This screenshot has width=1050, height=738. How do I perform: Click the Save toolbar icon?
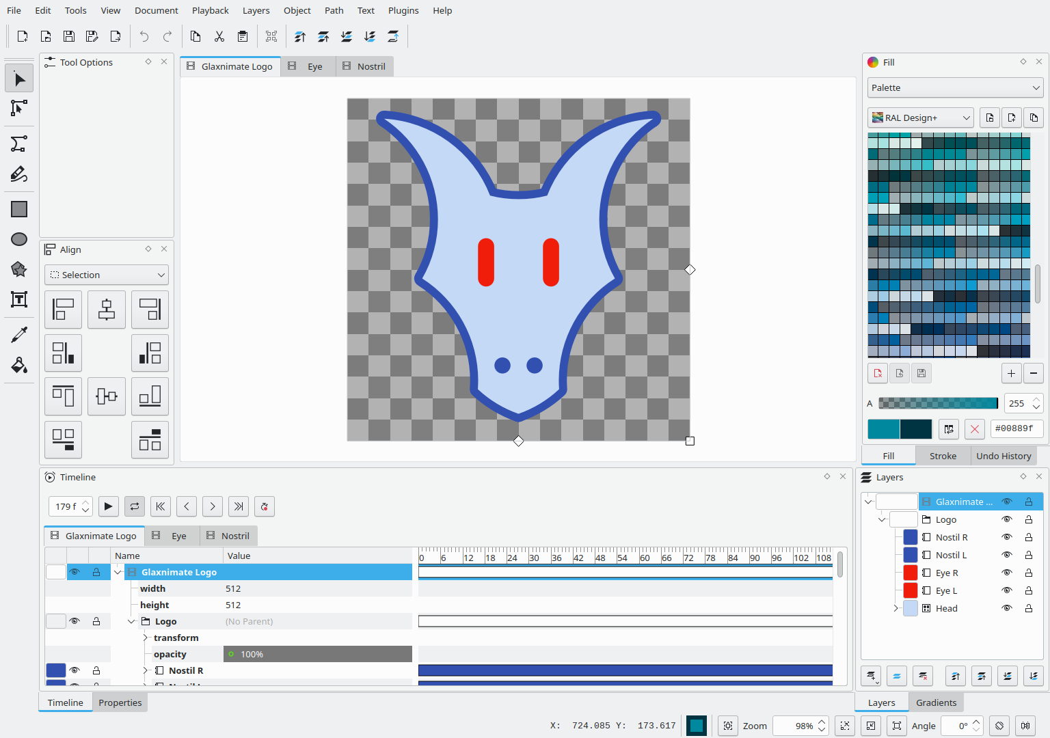coord(69,36)
